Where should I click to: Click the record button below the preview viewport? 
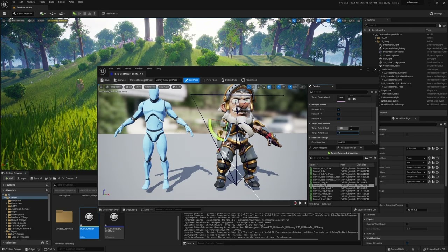click(x=295, y=203)
